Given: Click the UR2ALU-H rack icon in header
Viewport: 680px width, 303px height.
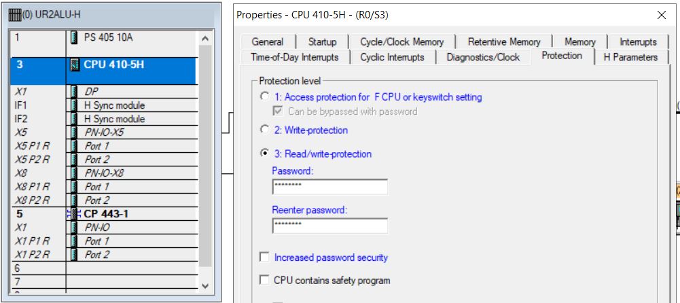Looking at the screenshot, I should pos(15,14).
